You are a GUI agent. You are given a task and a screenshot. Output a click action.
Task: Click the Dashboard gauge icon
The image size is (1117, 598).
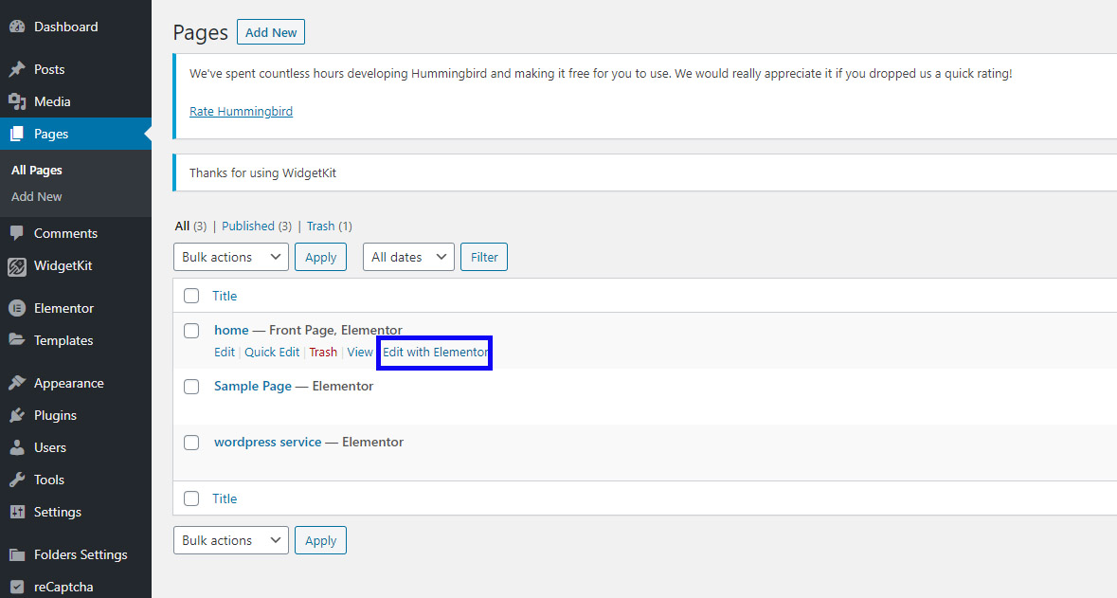tap(17, 27)
